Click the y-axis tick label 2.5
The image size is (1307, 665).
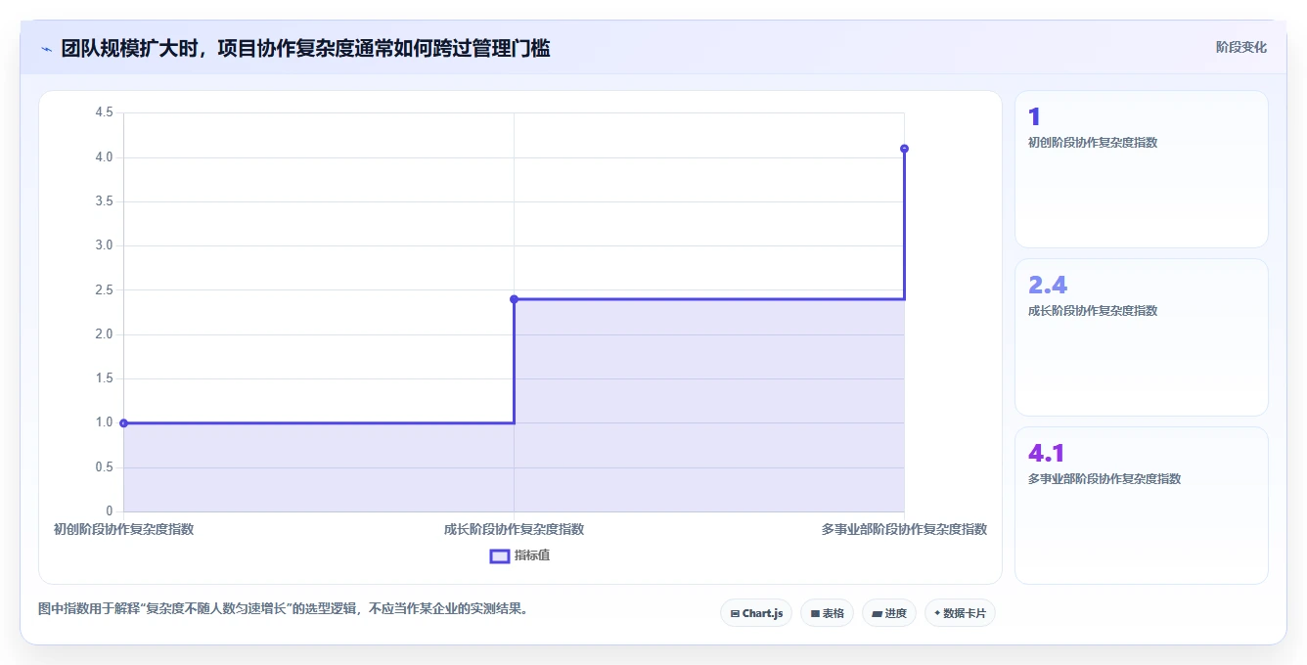click(x=104, y=290)
